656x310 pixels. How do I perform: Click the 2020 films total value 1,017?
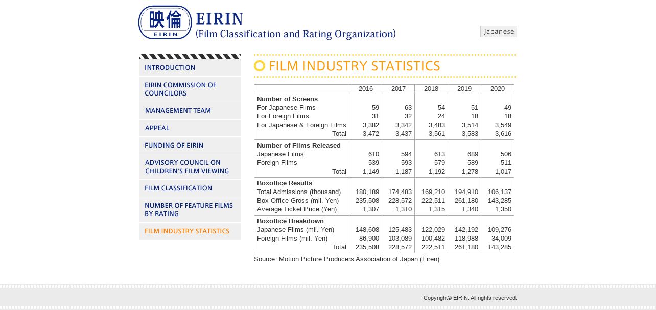(x=503, y=172)
